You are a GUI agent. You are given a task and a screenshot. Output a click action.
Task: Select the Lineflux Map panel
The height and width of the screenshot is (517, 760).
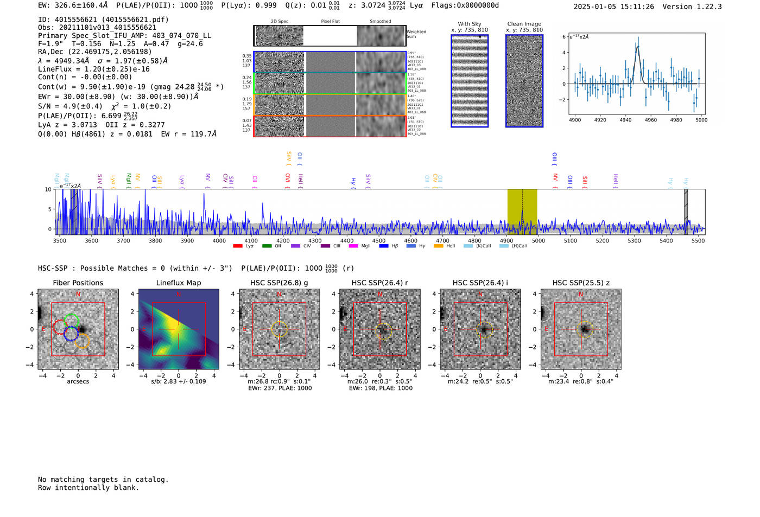179,329
